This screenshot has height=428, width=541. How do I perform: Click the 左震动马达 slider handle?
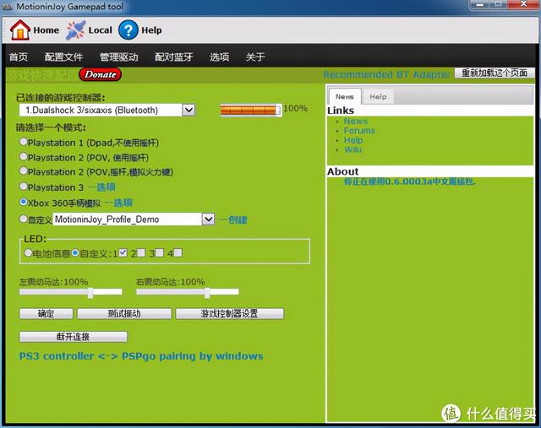tap(90, 292)
